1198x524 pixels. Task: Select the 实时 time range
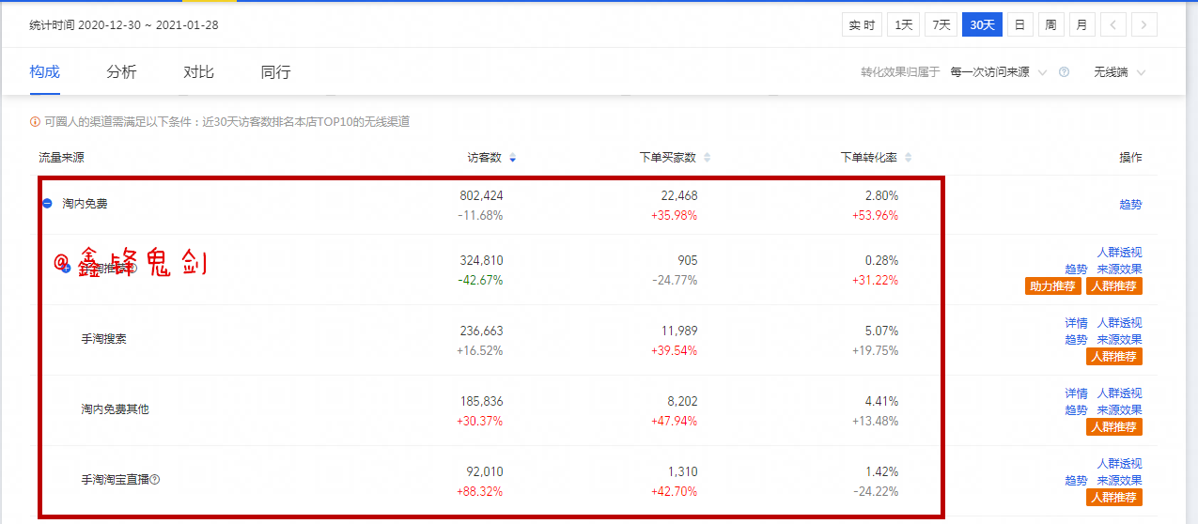click(x=862, y=25)
